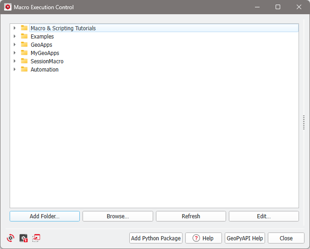Click the dashed-window-with-red-arrow icon

[36, 238]
